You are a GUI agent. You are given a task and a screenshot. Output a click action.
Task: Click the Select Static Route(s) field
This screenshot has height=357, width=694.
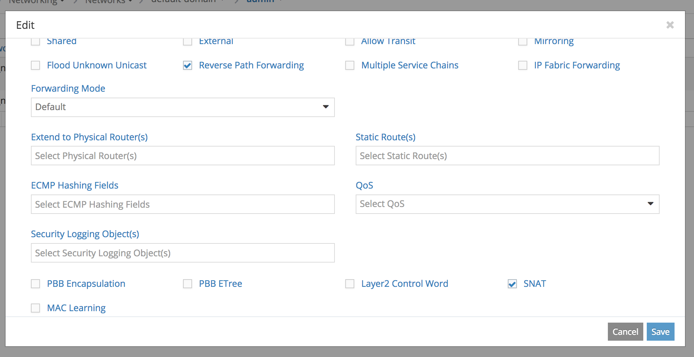pos(507,156)
